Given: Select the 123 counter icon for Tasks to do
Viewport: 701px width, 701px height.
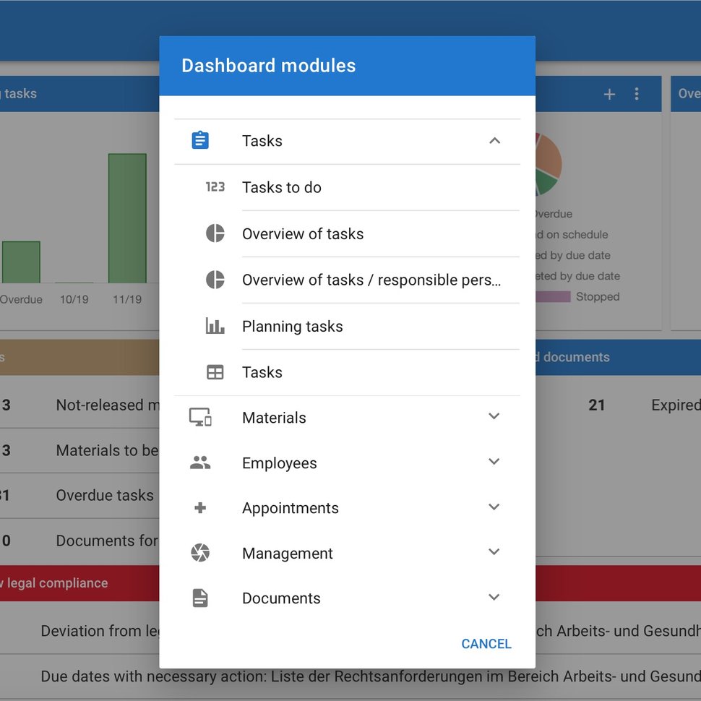Looking at the screenshot, I should [x=215, y=187].
